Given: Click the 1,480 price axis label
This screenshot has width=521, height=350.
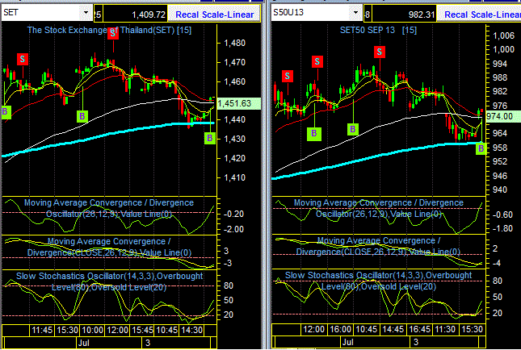Looking at the screenshot, I should (x=235, y=43).
